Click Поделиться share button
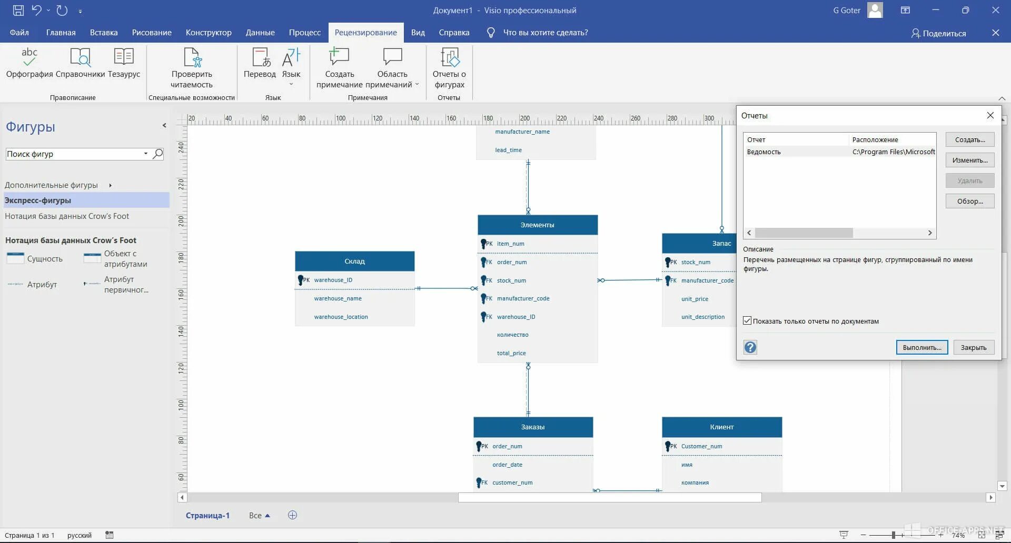Screen dimensions: 1011x543 pos(939,33)
